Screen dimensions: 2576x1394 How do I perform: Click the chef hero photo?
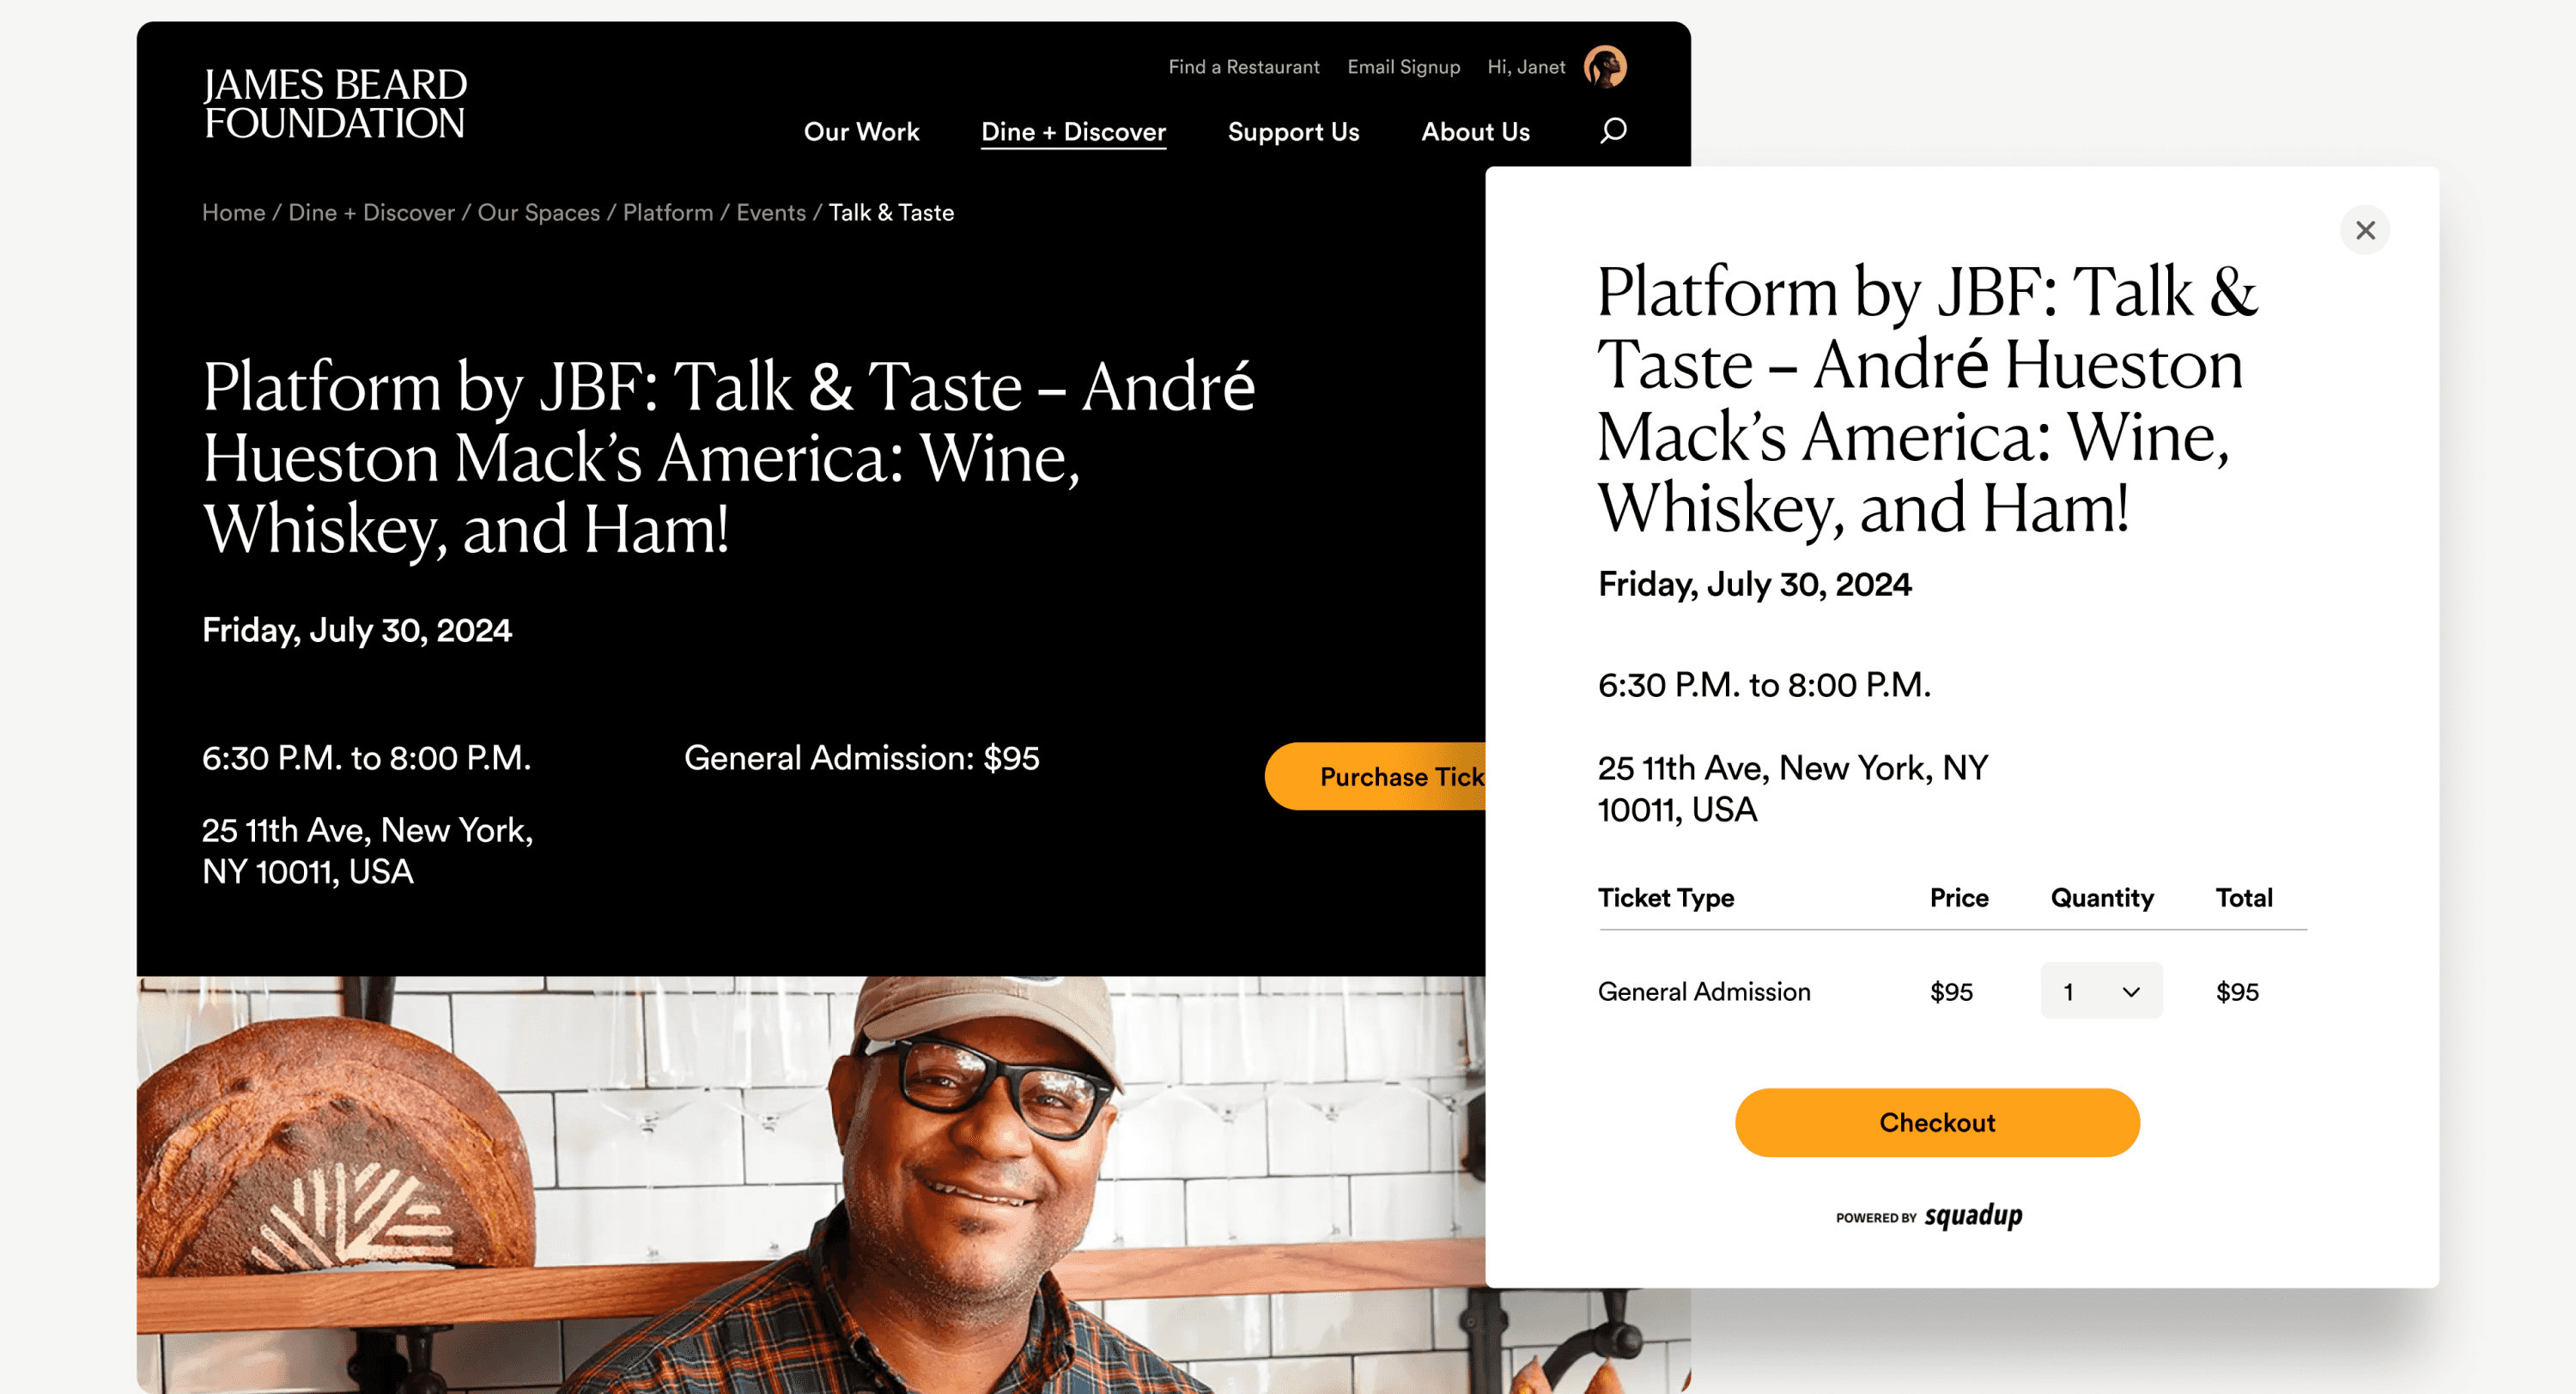pyautogui.click(x=810, y=1180)
